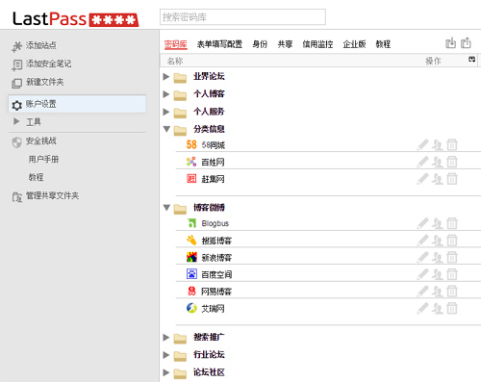The image size is (481, 382).
Task: Open the 共享 tab
Action: pos(285,44)
